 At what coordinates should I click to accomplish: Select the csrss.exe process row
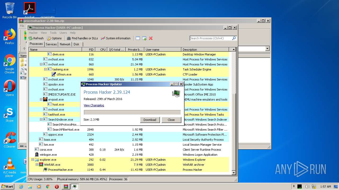(129, 150)
